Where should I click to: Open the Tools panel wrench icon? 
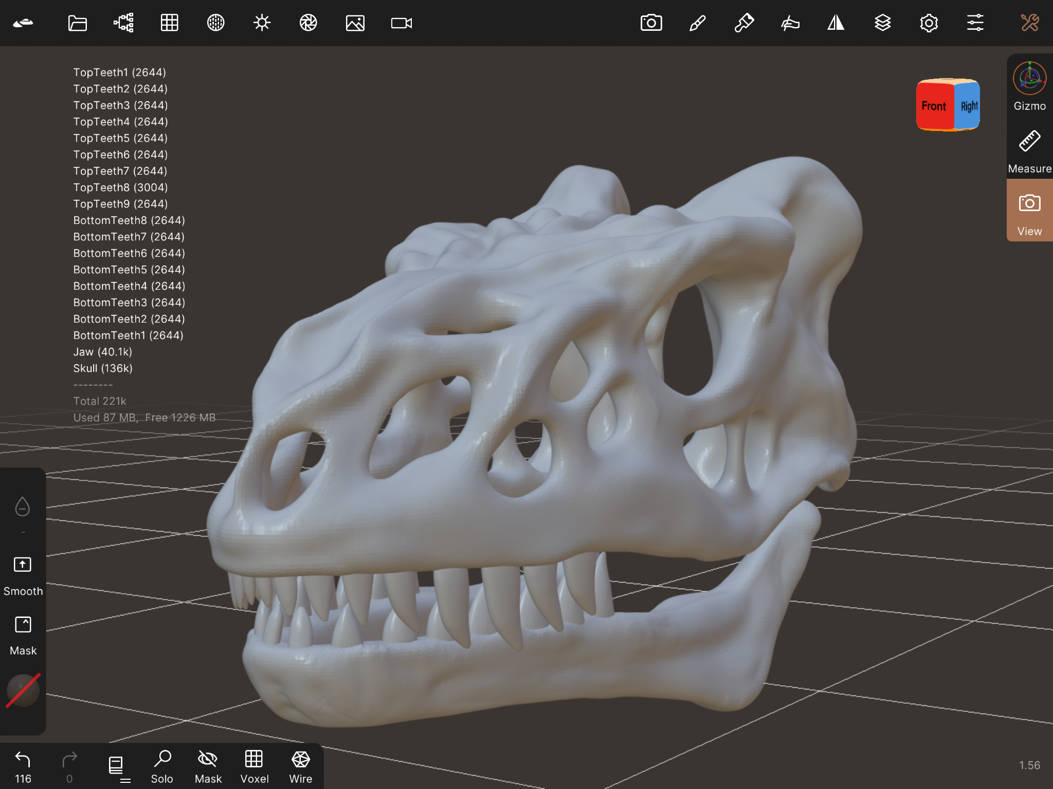[x=1029, y=23]
